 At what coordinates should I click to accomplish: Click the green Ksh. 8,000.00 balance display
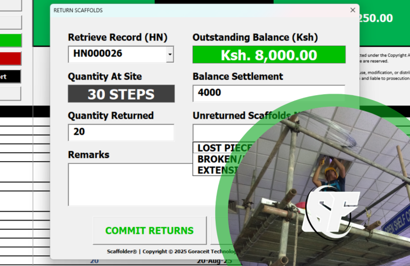[268, 55]
